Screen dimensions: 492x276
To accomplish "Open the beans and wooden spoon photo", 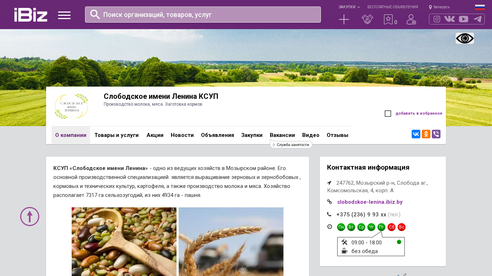I will (124, 241).
